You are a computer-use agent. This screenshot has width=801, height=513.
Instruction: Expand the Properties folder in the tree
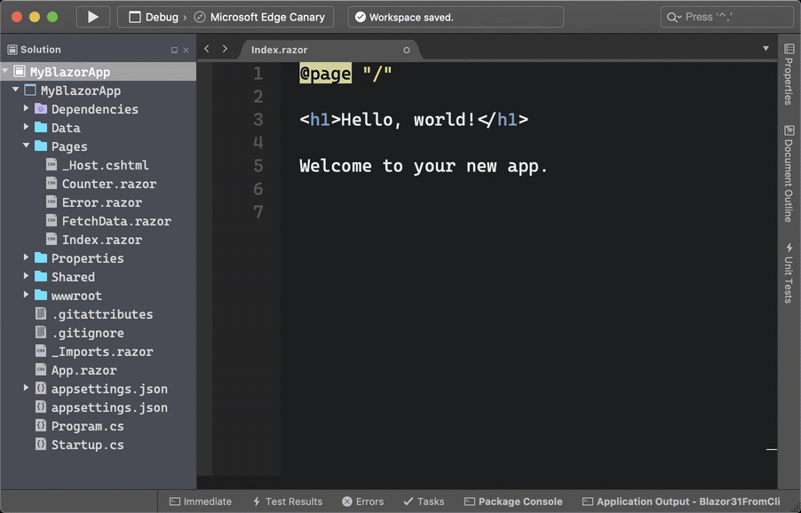(x=26, y=257)
